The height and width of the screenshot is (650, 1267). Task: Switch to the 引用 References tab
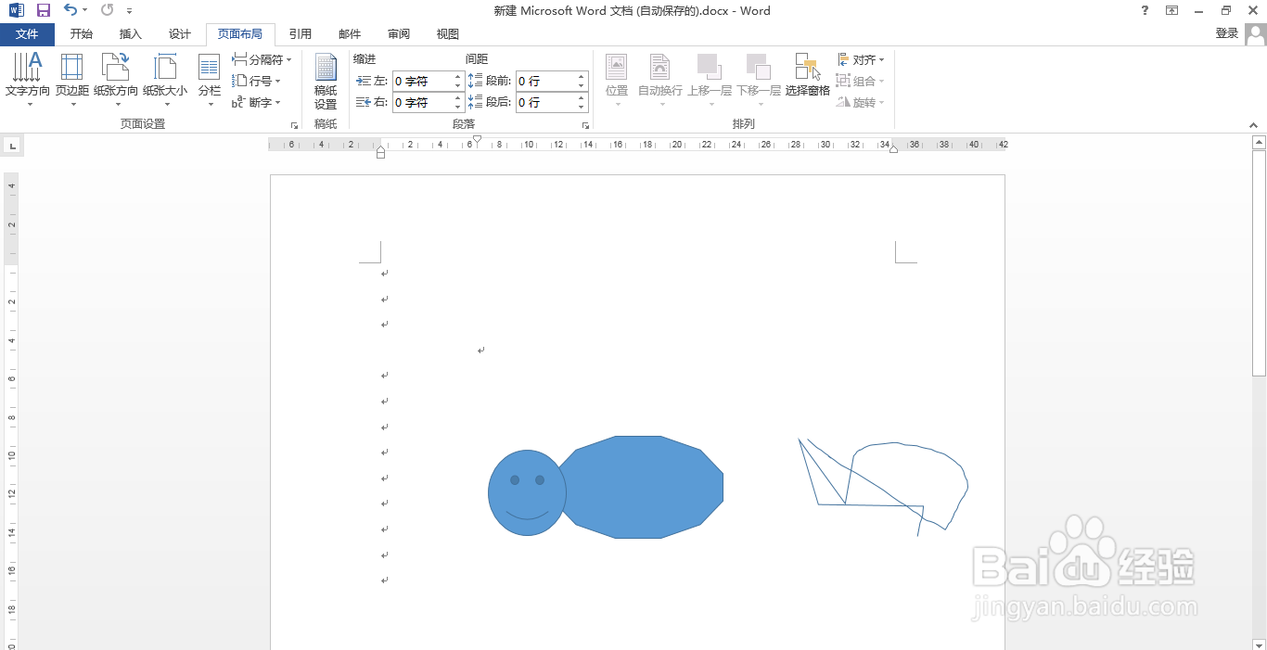coord(301,34)
